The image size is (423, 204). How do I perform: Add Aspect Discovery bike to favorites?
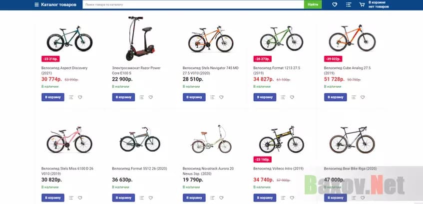(80, 97)
